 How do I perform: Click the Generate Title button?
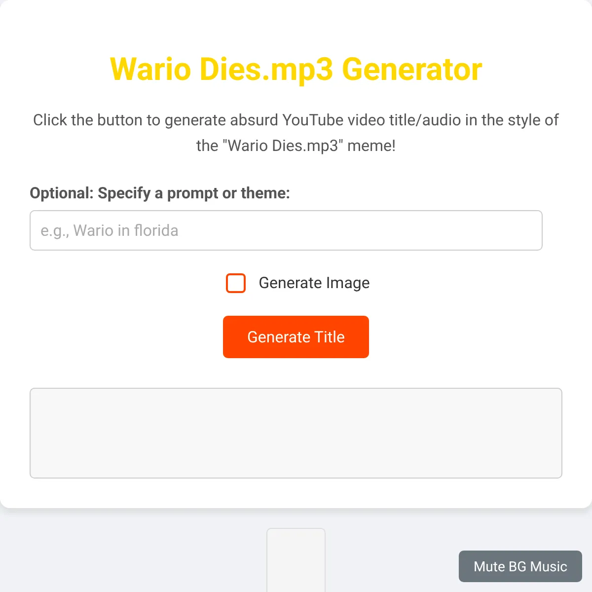[x=296, y=337]
